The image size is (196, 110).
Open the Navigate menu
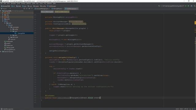[x=13, y=3]
